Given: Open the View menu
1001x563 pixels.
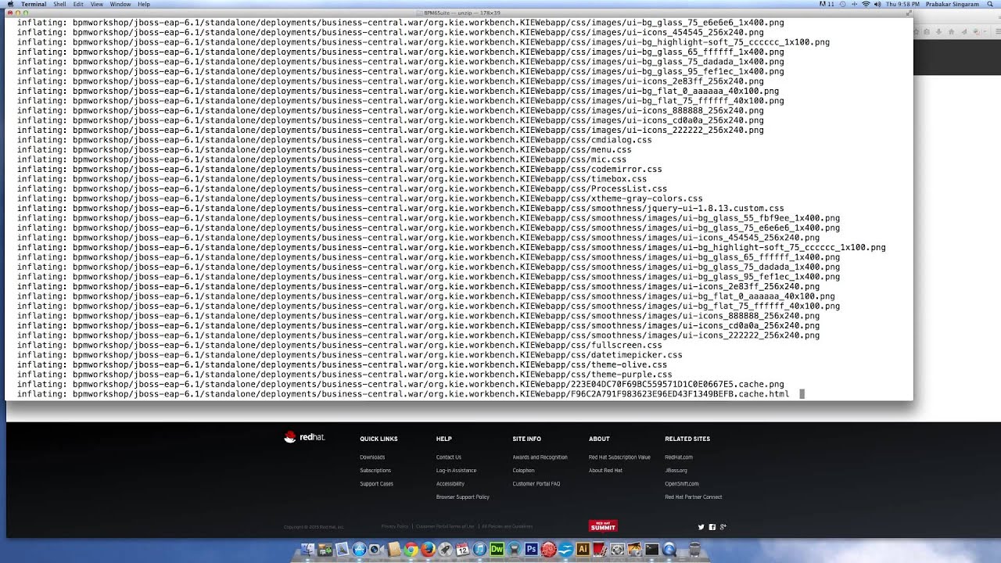Looking at the screenshot, I should [x=97, y=5].
